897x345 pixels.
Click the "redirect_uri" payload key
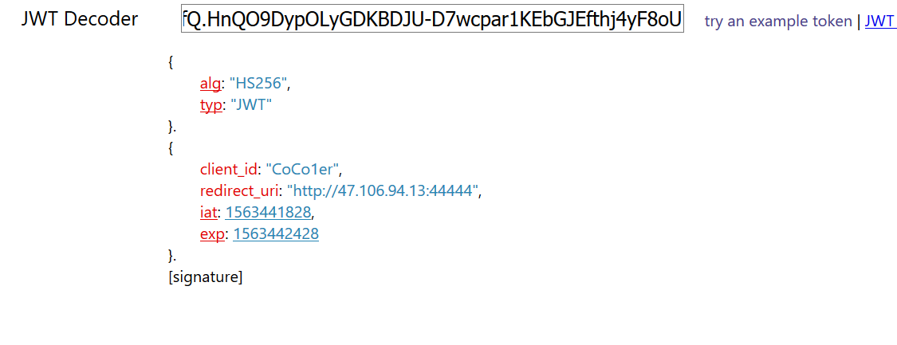tap(239, 191)
